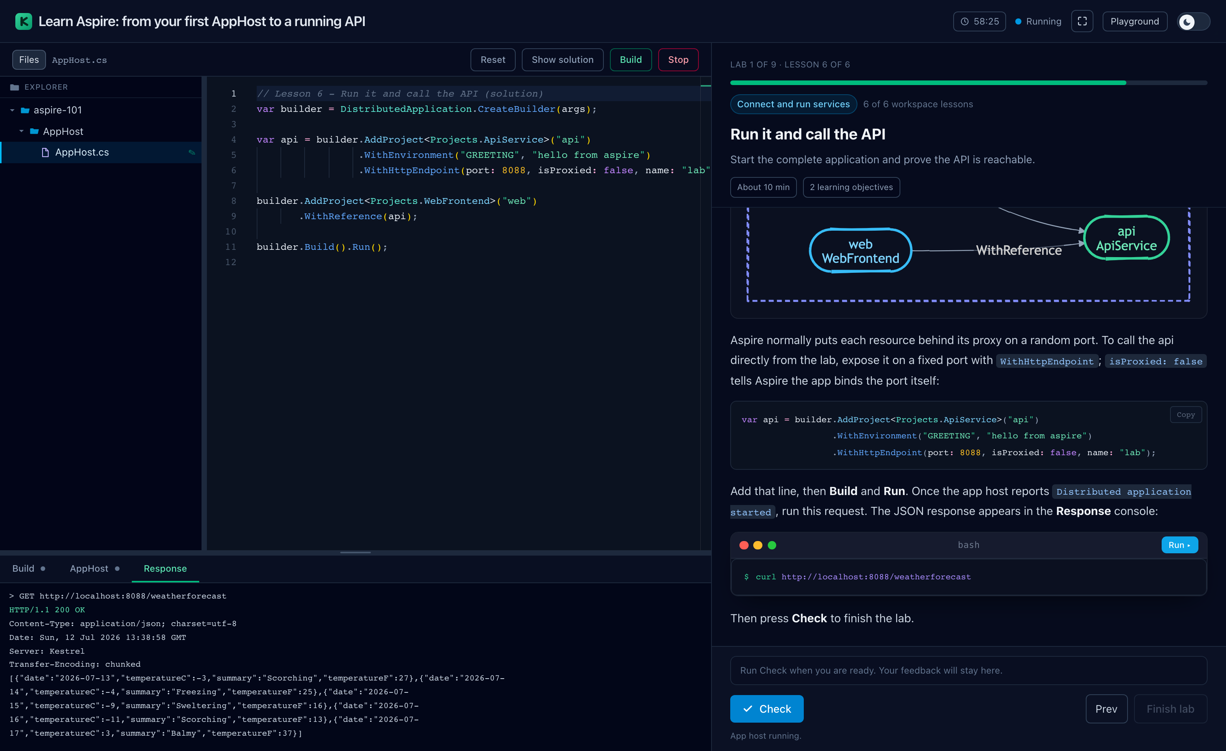1226x751 pixels.
Task: Click the builder.Build().Run() code line
Action: [x=321, y=247]
